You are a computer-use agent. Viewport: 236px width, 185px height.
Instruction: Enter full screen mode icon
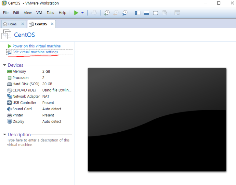(x=155, y=13)
